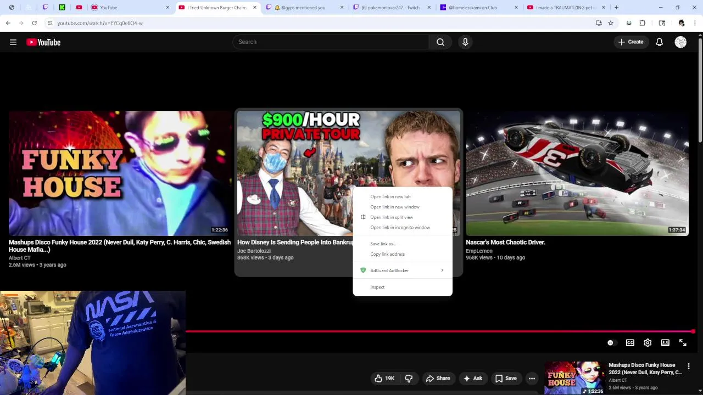Expand the AdGuard AdBlocker submenu
Image resolution: width=703 pixels, height=395 pixels.
tap(402, 270)
